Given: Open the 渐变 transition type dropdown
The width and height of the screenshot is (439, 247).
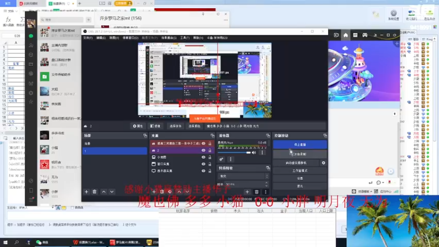Looking at the screenshot, I should [x=243, y=176].
